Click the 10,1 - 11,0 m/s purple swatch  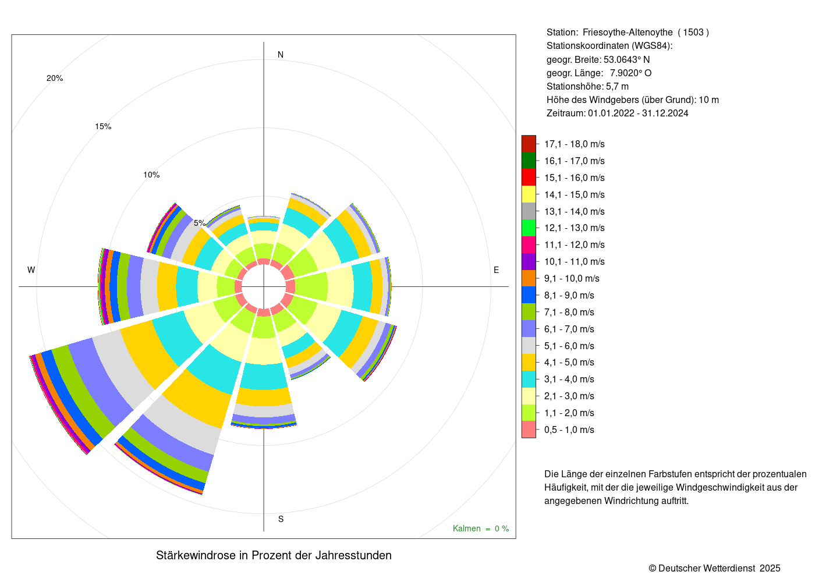click(x=529, y=261)
